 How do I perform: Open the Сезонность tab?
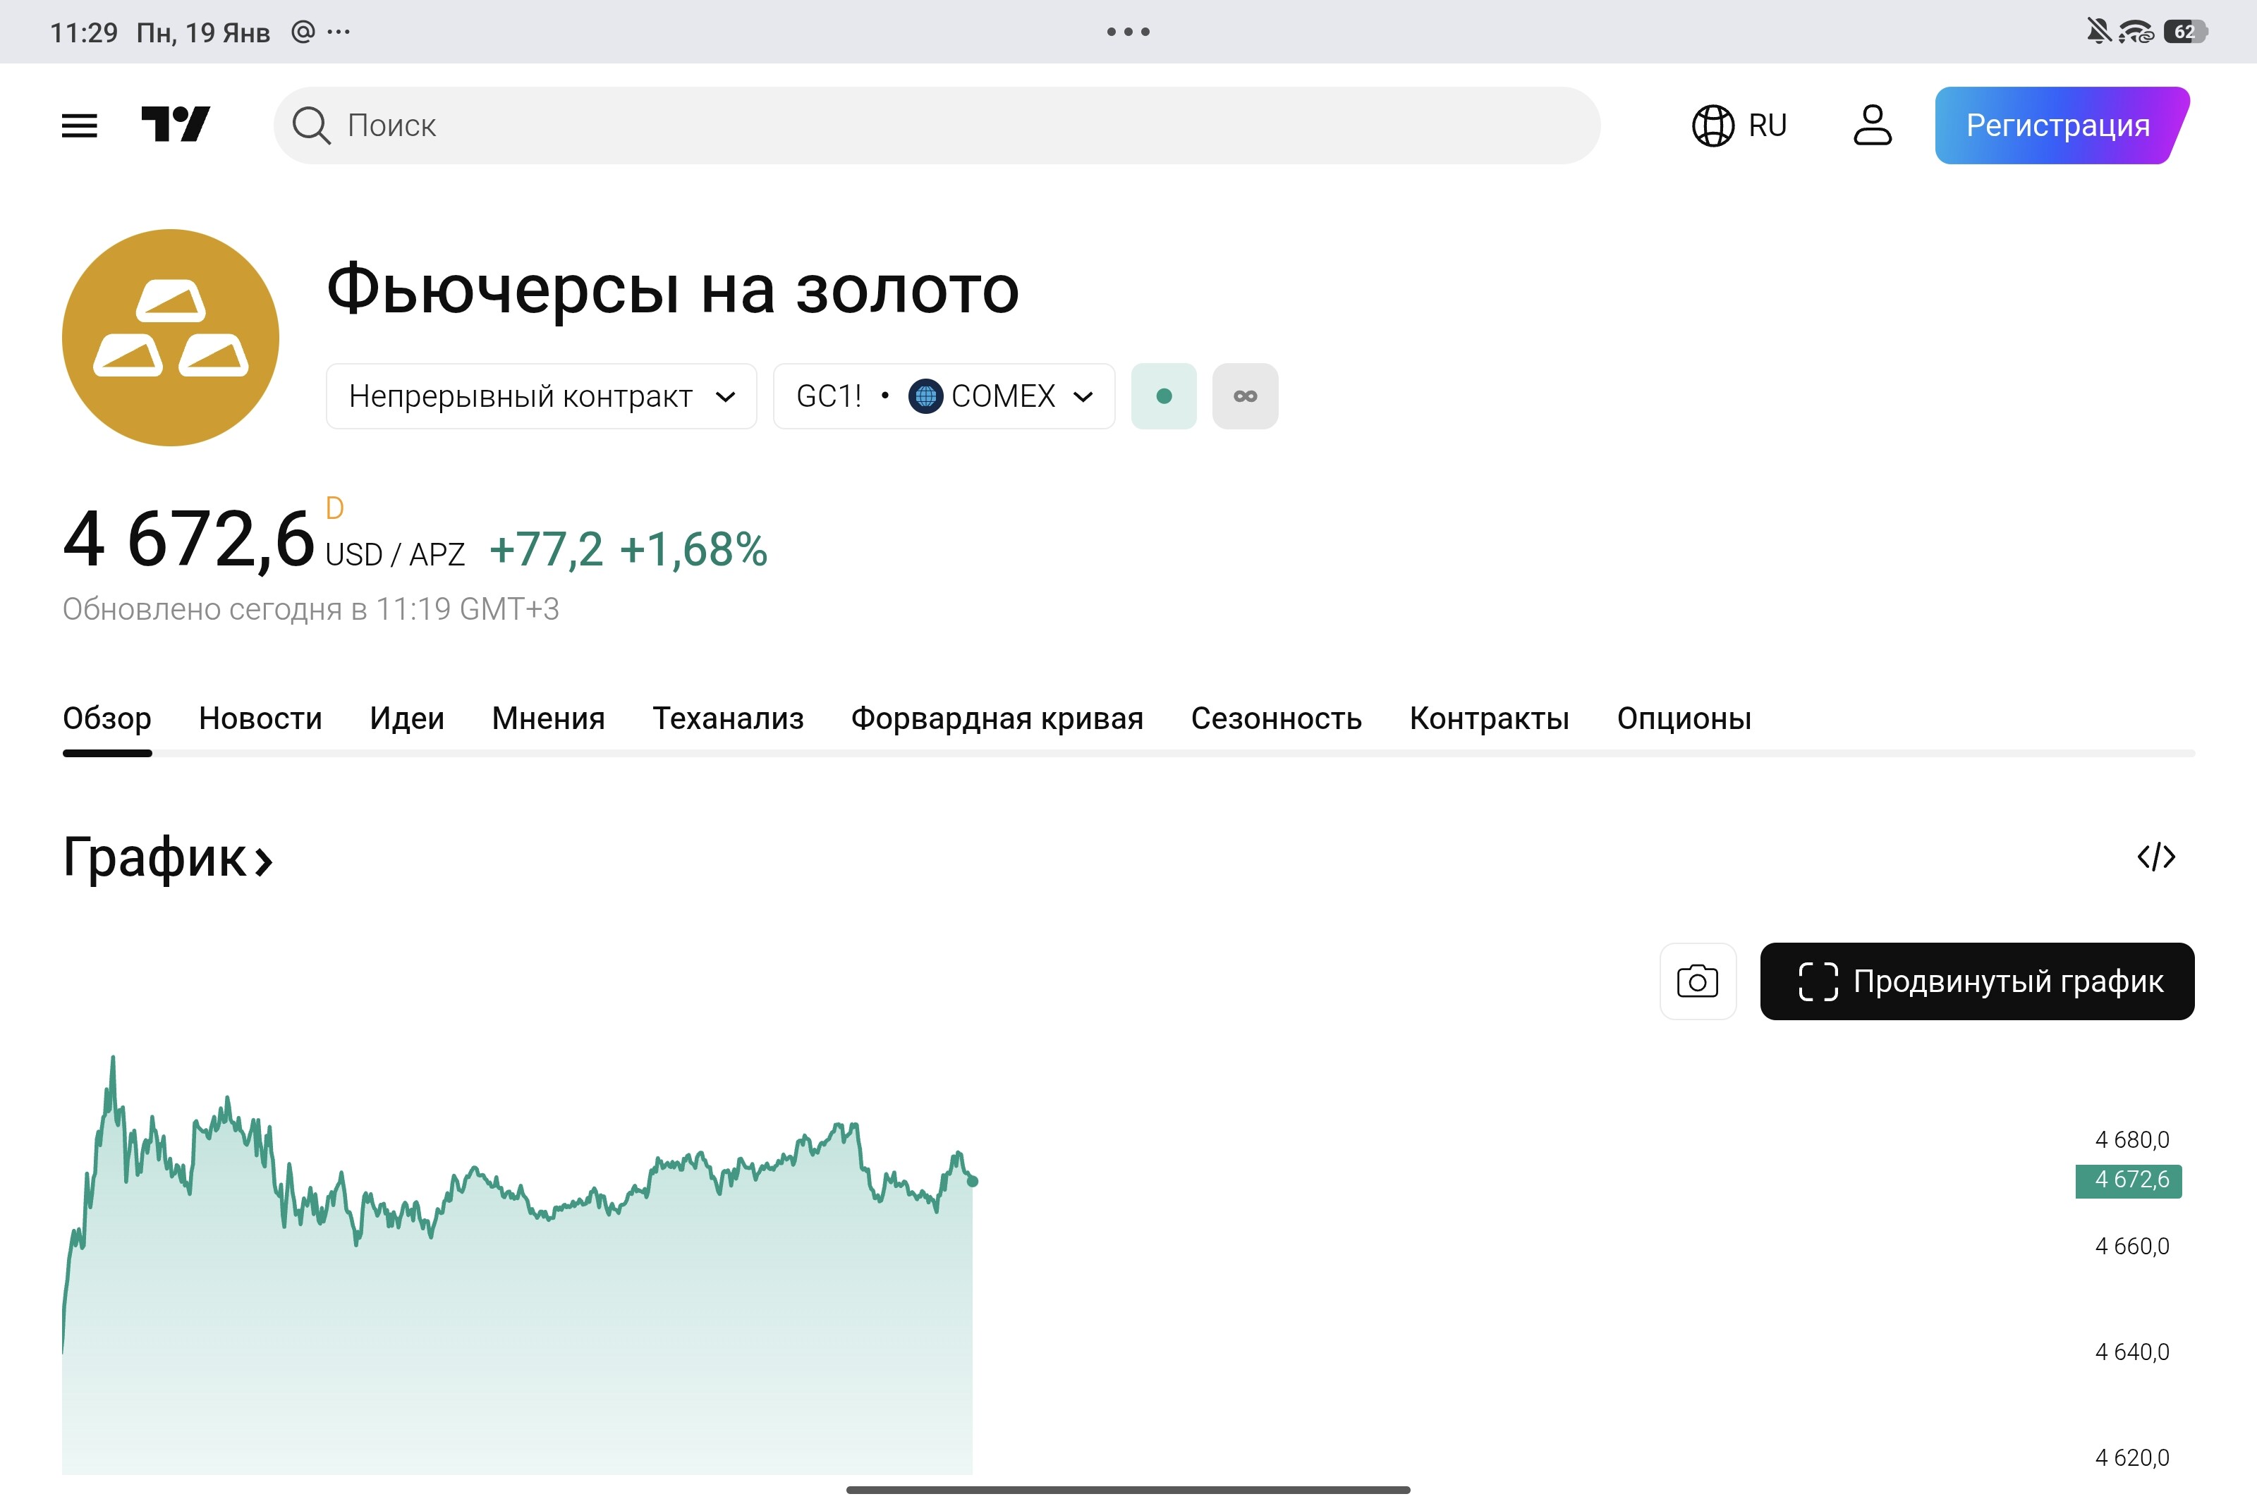pyautogui.click(x=1277, y=718)
